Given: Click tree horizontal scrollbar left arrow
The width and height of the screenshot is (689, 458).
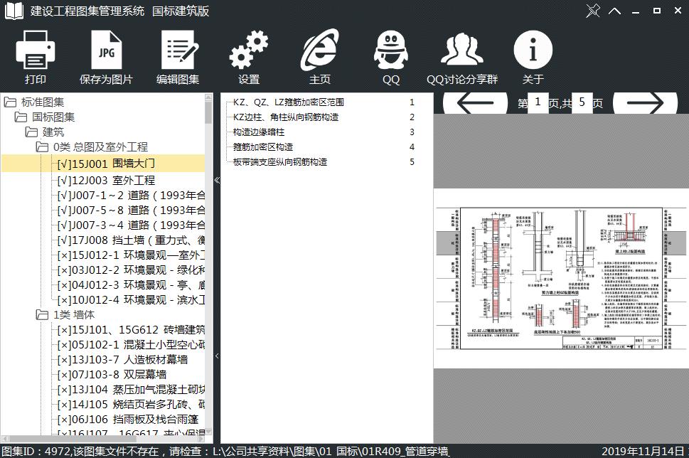Looking at the screenshot, I should click(4, 439).
